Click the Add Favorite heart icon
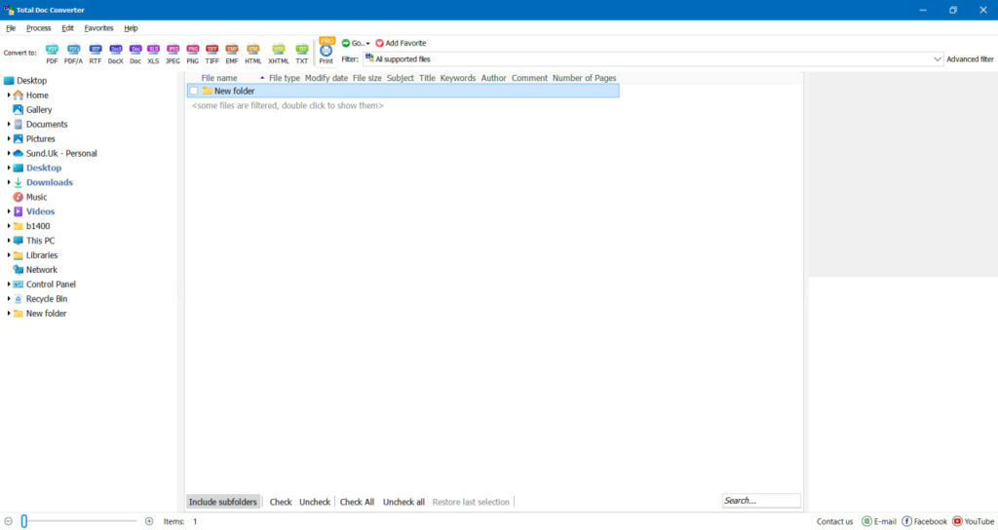The width and height of the screenshot is (998, 530). pyautogui.click(x=379, y=43)
